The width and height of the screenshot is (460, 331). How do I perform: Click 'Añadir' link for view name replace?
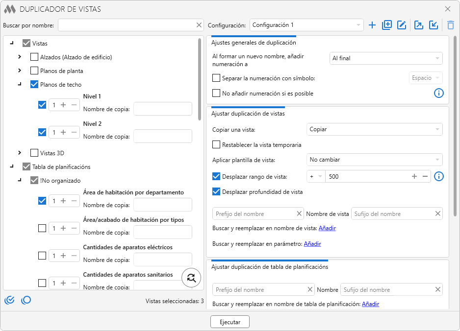pos(327,228)
